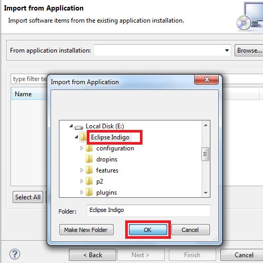Click the Make New Folder button
The image size is (263, 263).
(86, 230)
